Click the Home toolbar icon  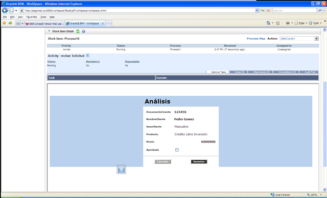pos(268,23)
